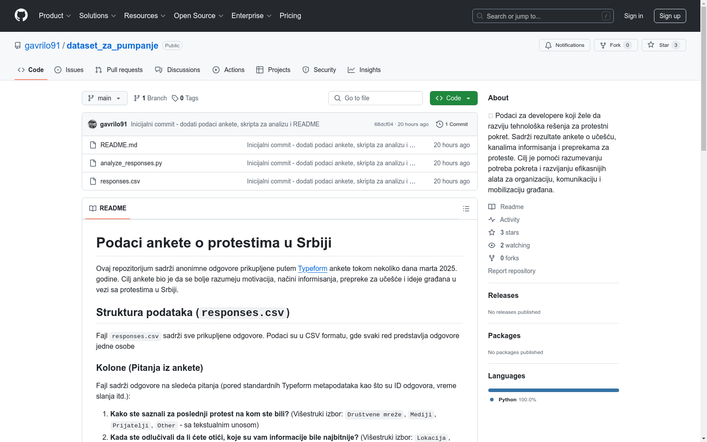Image resolution: width=707 pixels, height=442 pixels.
Task: Expand the Open Source menu
Action: [x=199, y=15]
